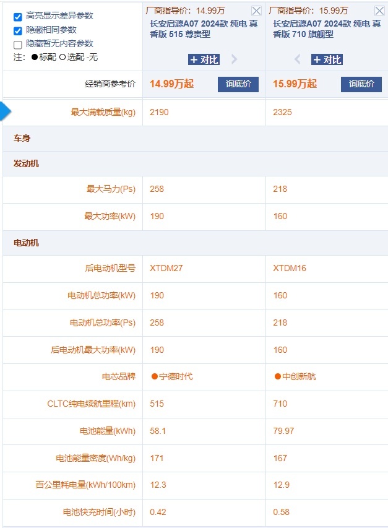Move 515 尊贵型 column right with arrow

pos(235,59)
